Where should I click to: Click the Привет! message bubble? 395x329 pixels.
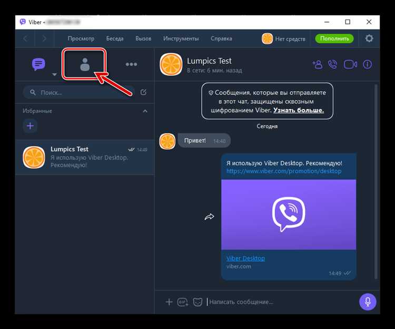click(204, 141)
